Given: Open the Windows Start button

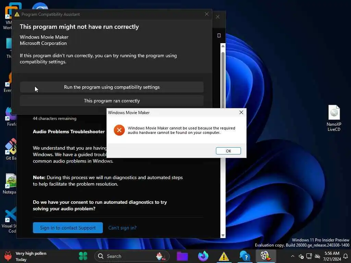Looking at the screenshot, I should coord(83,256).
